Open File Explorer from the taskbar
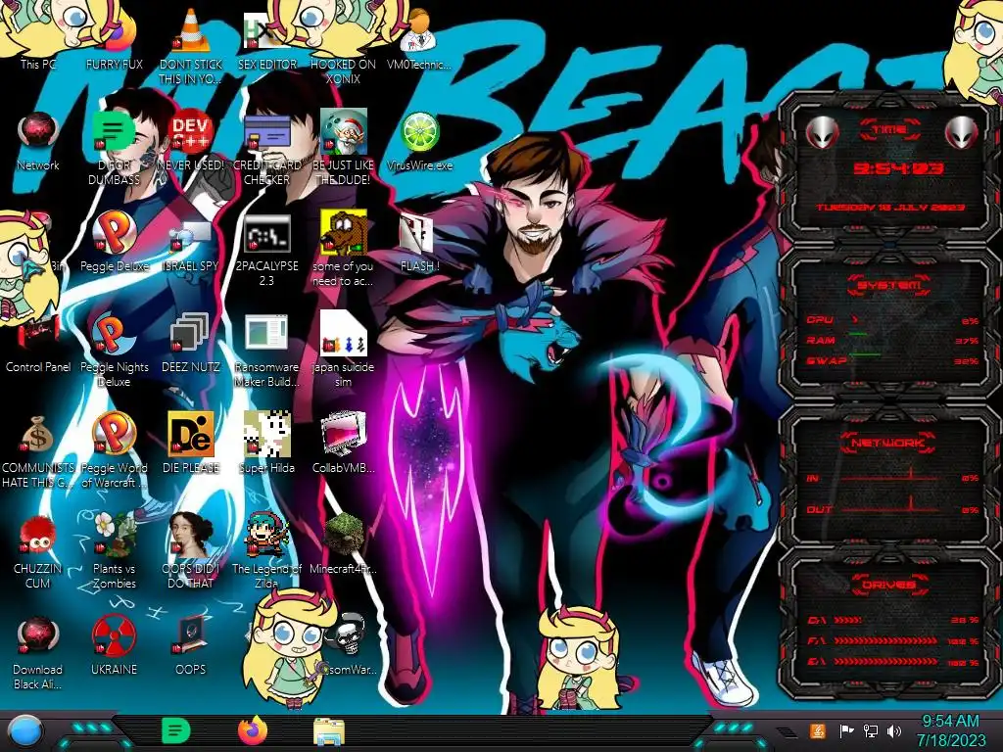Image resolution: width=1003 pixels, height=752 pixels. click(x=329, y=731)
